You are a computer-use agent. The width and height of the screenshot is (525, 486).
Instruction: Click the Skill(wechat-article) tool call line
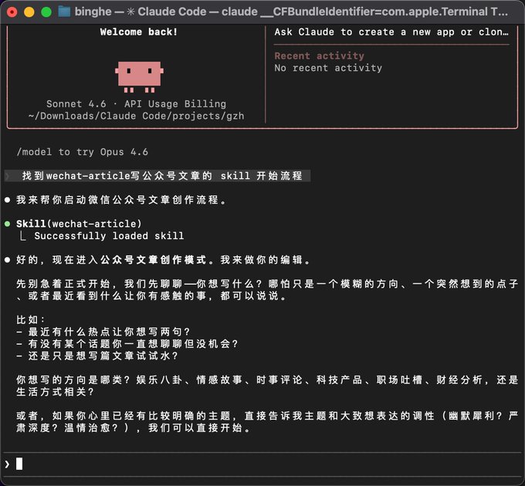coord(79,224)
